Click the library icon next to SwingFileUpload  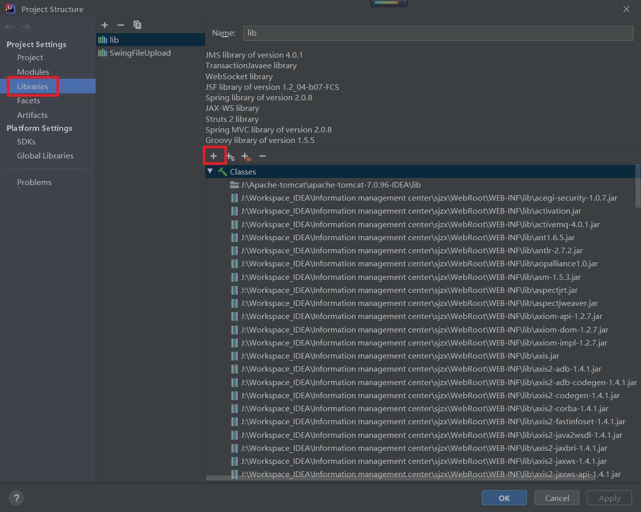pos(103,53)
